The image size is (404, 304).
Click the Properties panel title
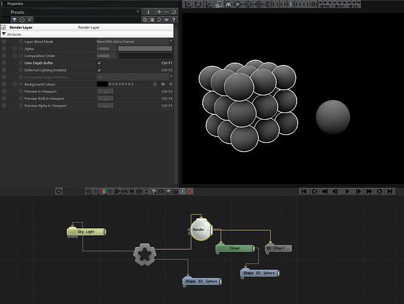[x=15, y=4]
